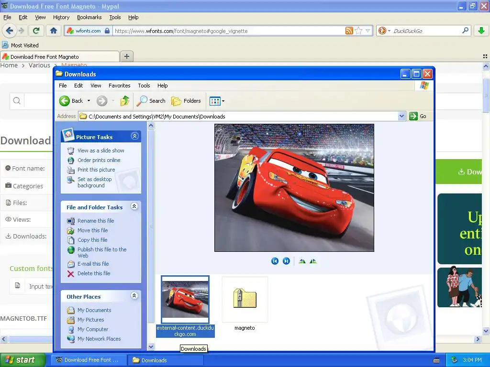Open Mypal History menu
Image resolution: width=490 pixels, height=367 pixels.
pos(61,17)
